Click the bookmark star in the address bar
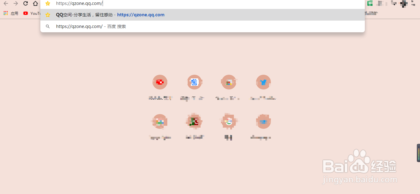 (48, 3)
